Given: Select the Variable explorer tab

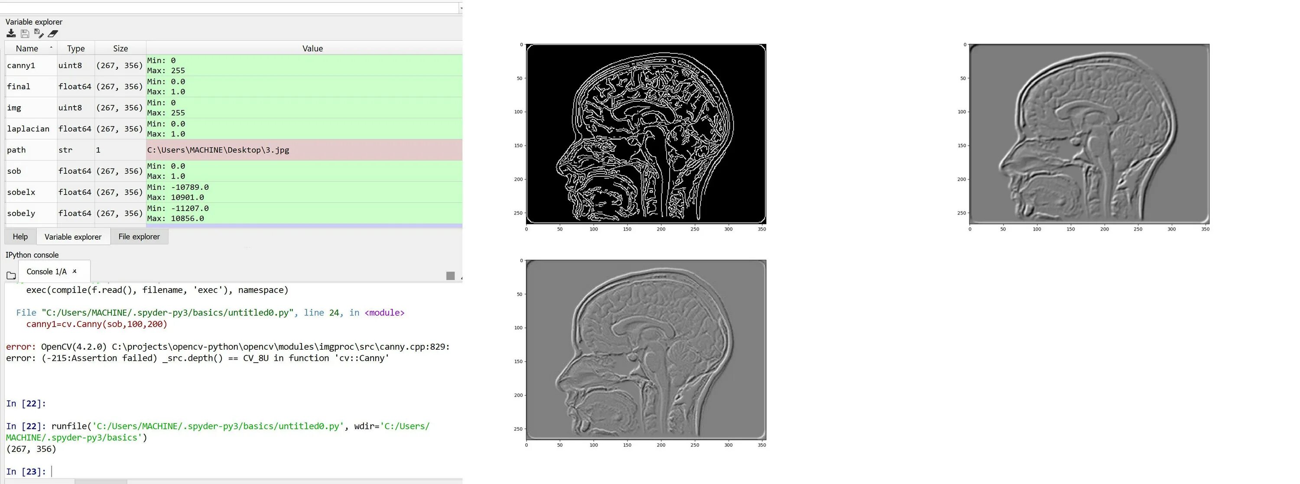Looking at the screenshot, I should 73,237.
